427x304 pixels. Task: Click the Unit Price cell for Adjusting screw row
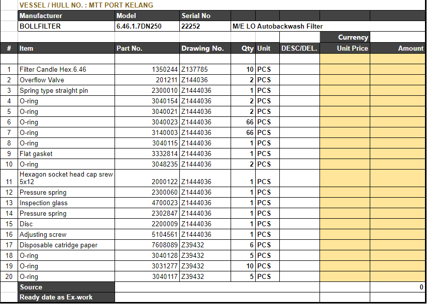pos(345,234)
